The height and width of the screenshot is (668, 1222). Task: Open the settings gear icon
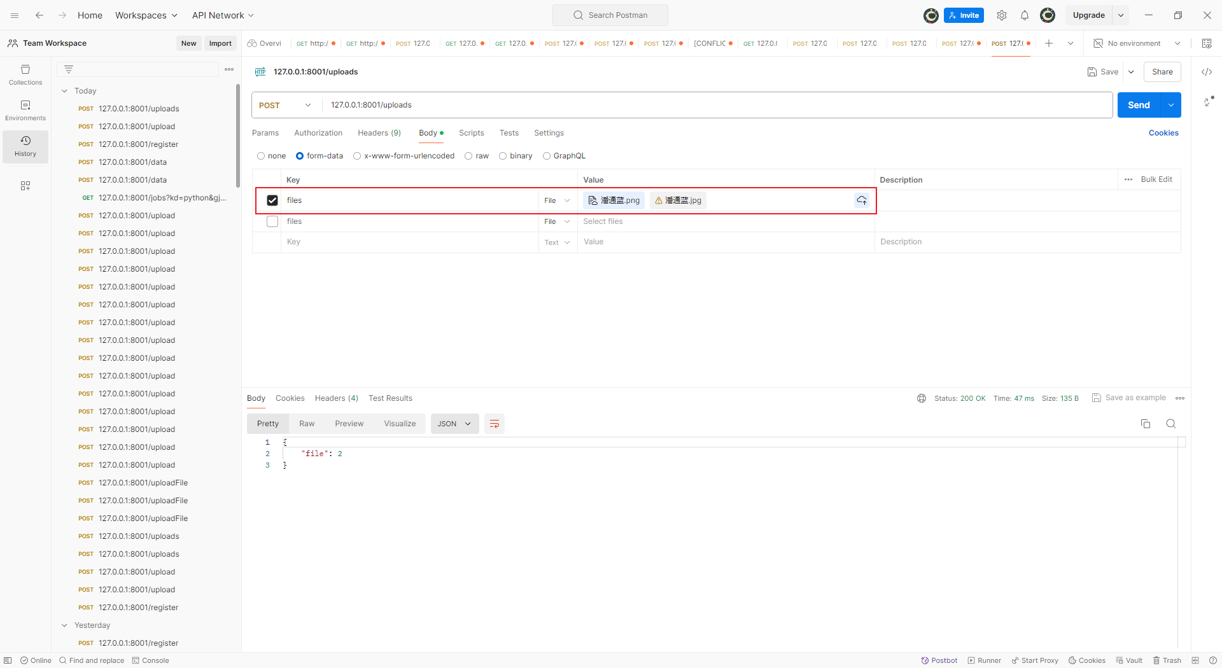tap(1002, 15)
